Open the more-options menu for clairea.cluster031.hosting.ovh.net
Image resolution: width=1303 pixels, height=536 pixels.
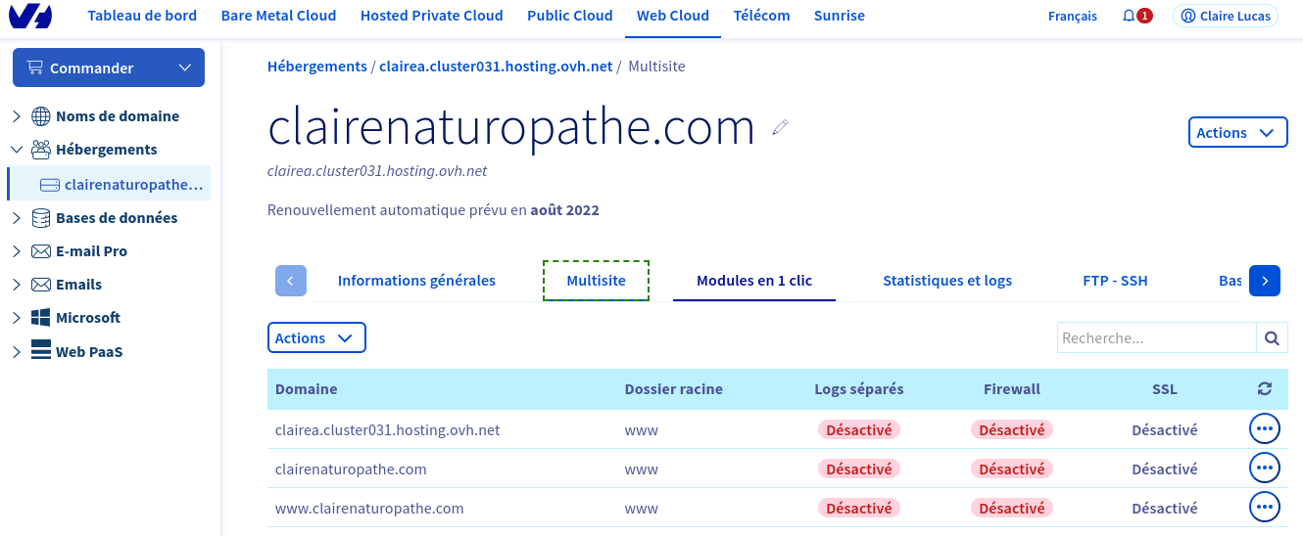[x=1265, y=429]
